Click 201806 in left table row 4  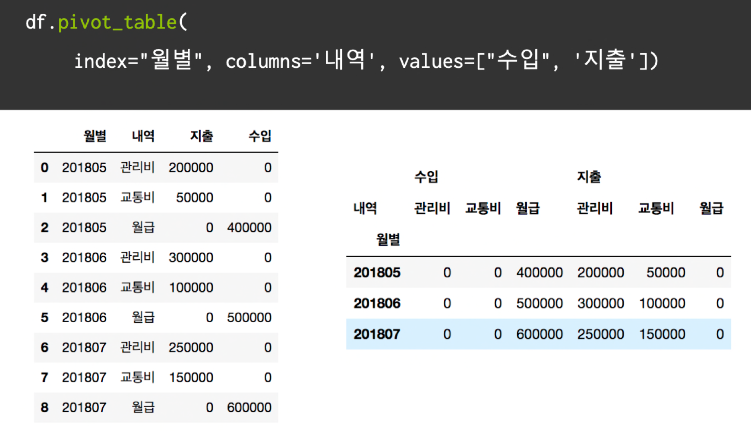click(x=84, y=287)
